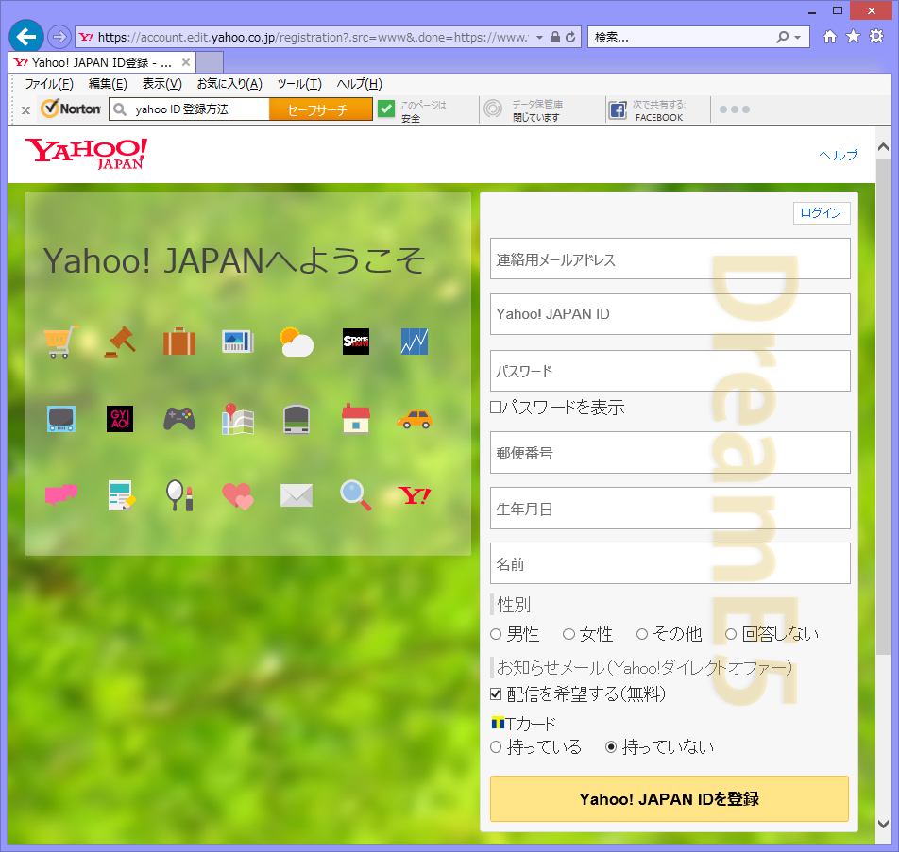Click the 連絡用メールアドレス input field

pyautogui.click(x=670, y=259)
